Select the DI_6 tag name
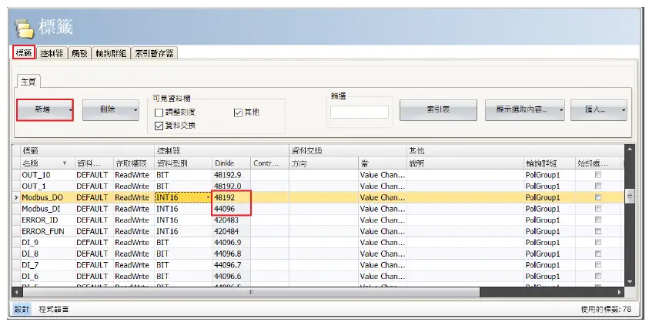This screenshot has height=329, width=649. tap(30, 276)
